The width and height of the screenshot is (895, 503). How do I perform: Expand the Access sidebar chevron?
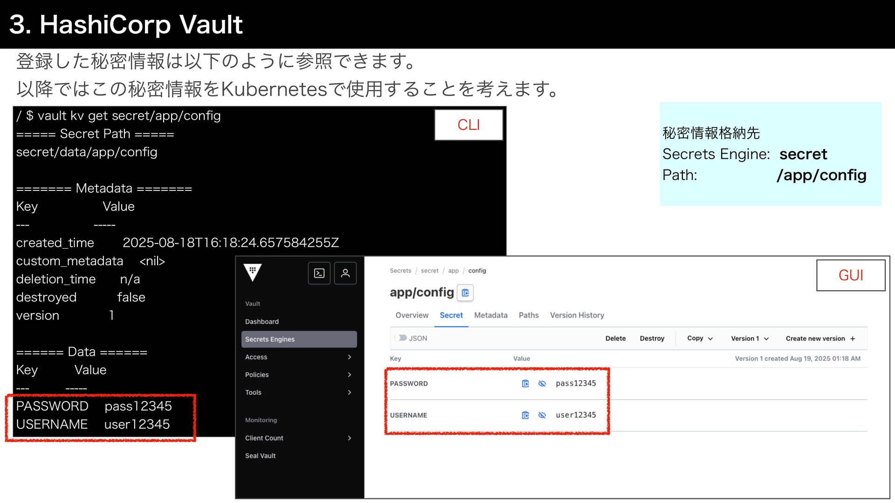coord(350,357)
